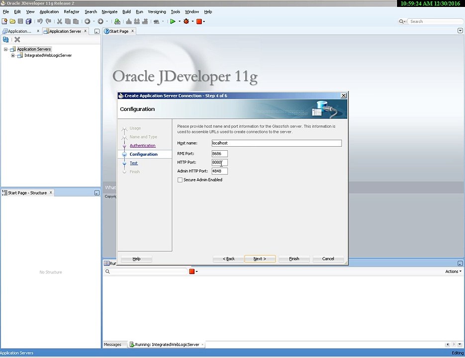This screenshot has width=465, height=358.
Task: Click the Rebuild toolbar icon
Action: click(x=137, y=21)
